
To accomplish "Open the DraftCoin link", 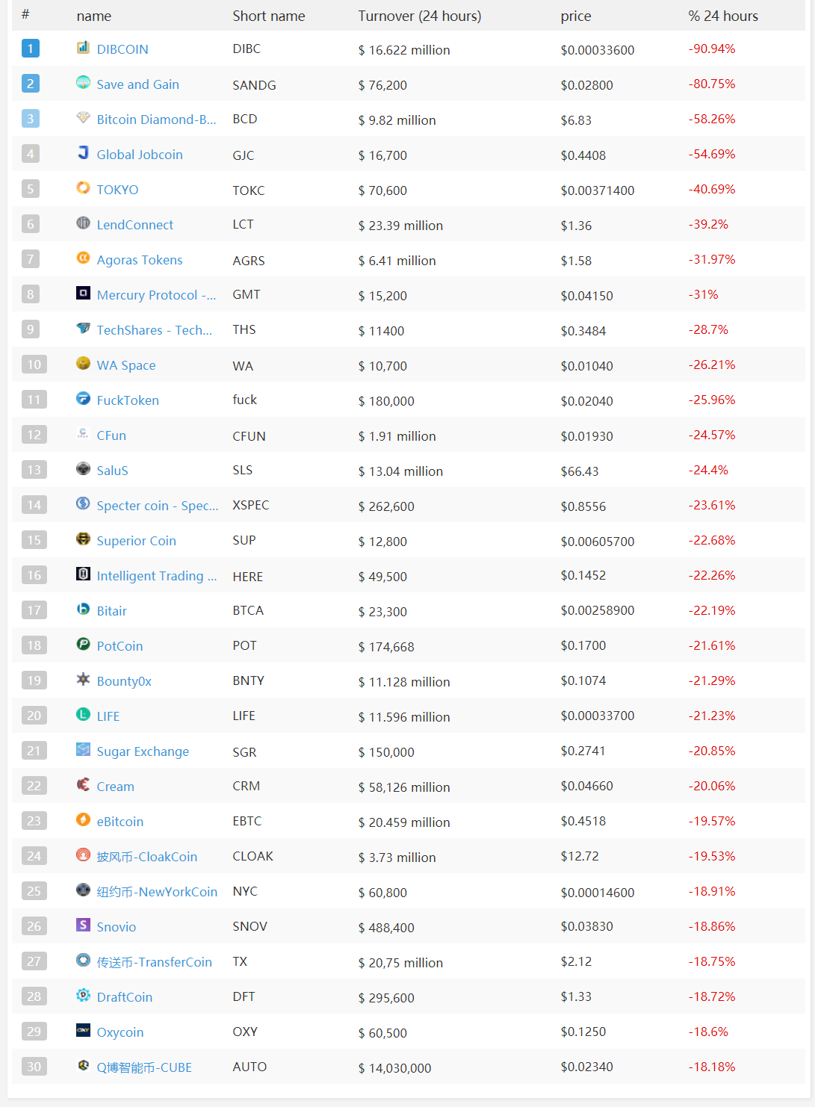I will [x=124, y=997].
